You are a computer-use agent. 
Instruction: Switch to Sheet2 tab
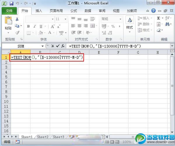click(x=43, y=137)
